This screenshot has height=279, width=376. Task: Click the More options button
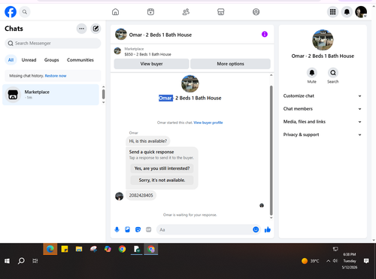click(x=230, y=64)
